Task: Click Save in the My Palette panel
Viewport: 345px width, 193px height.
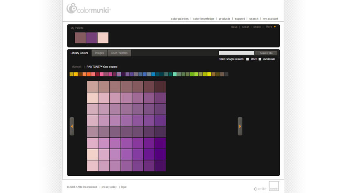Action: click(234, 27)
